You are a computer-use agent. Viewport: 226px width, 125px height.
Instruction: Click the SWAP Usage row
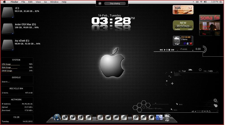17,71
